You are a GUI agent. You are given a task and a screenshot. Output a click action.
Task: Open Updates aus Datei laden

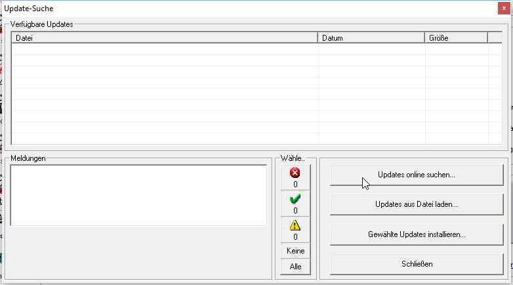[416, 204]
